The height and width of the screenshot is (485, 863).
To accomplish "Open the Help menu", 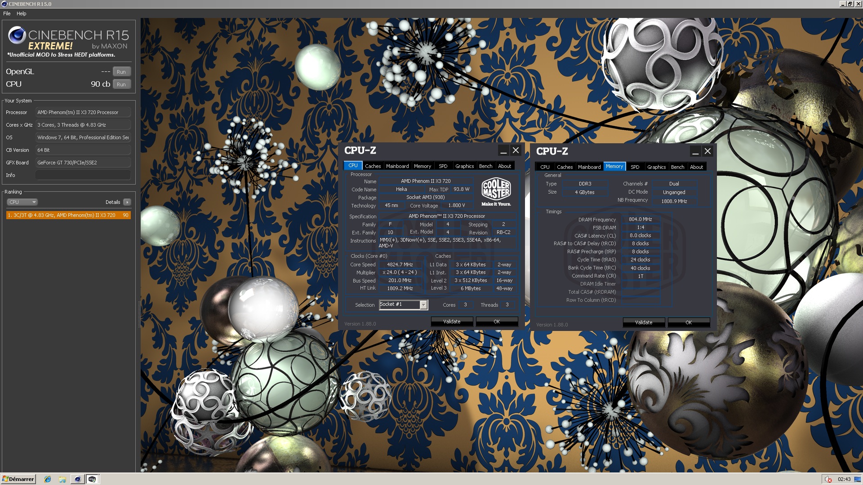I will pyautogui.click(x=22, y=13).
